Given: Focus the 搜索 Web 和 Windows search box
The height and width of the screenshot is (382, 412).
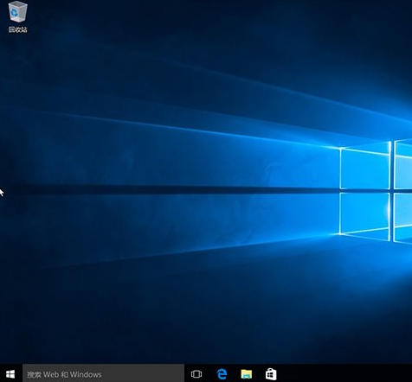Looking at the screenshot, I should [x=103, y=374].
